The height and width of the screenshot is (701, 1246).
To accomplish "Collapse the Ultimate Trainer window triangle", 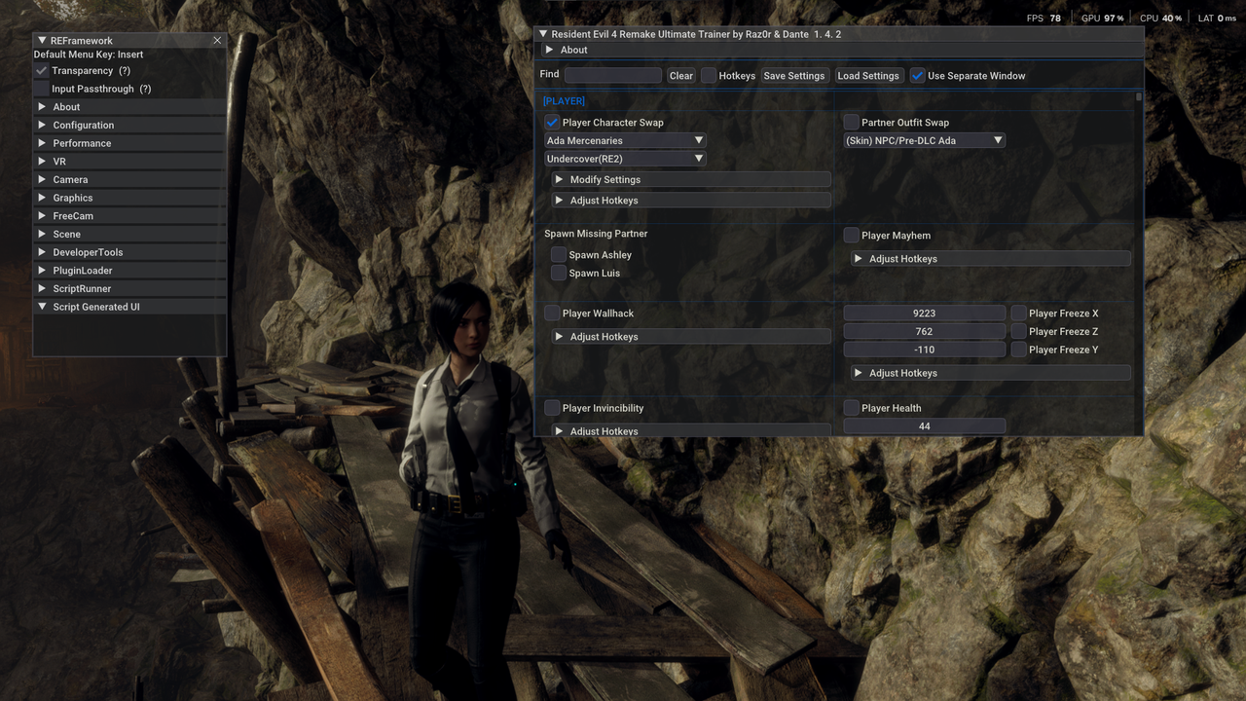I will [x=543, y=34].
